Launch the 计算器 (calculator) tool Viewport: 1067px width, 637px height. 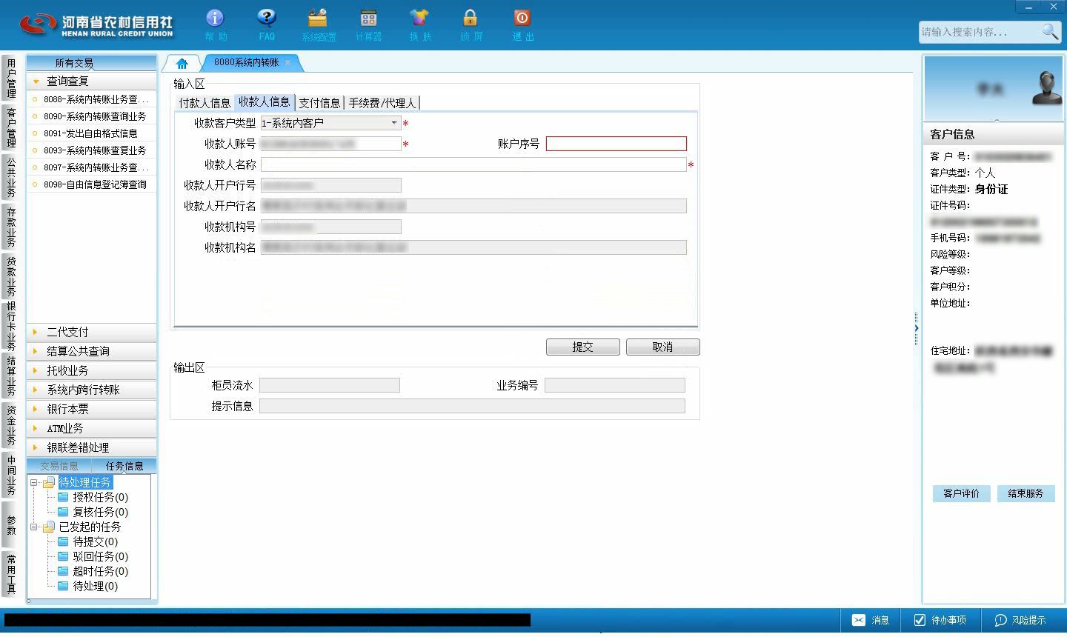(x=368, y=25)
